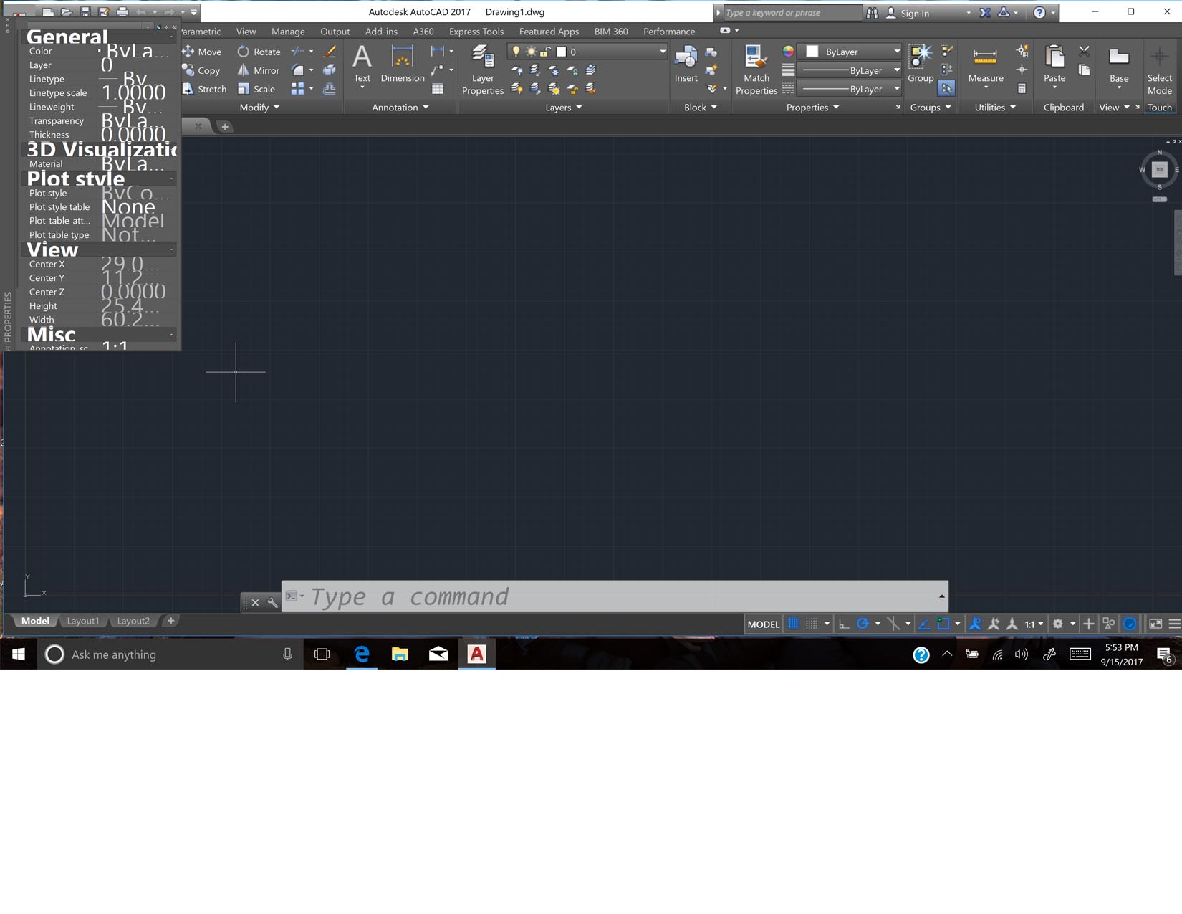1182x914 pixels.
Task: Click the Dimension tool
Action: (403, 65)
